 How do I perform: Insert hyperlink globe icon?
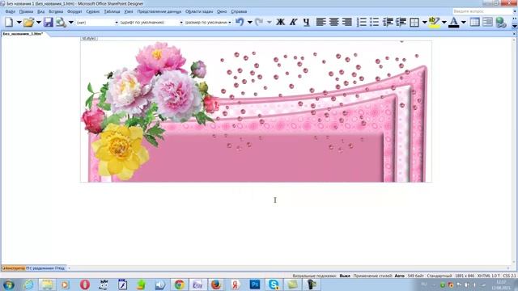[501, 23]
